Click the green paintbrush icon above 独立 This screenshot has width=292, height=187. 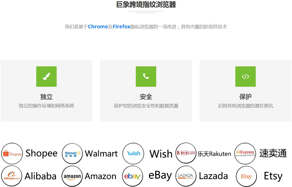point(46,77)
